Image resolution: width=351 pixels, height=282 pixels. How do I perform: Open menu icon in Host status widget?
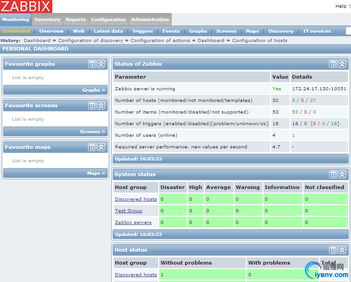click(x=333, y=250)
